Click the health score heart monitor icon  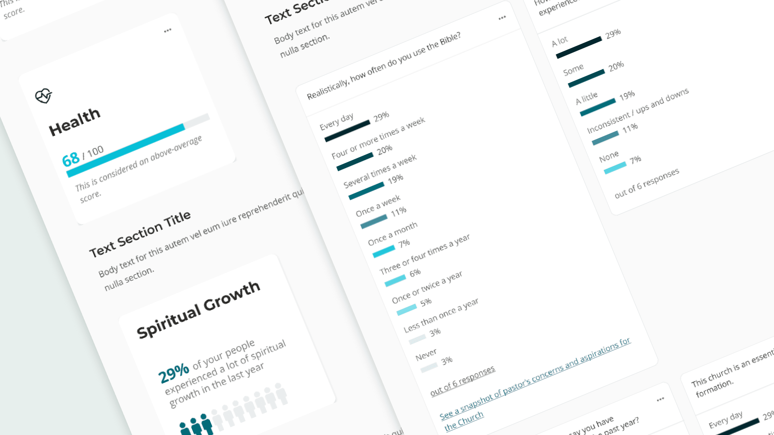coord(44,96)
